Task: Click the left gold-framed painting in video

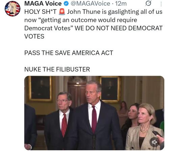Action: pyautogui.click(x=40, y=89)
